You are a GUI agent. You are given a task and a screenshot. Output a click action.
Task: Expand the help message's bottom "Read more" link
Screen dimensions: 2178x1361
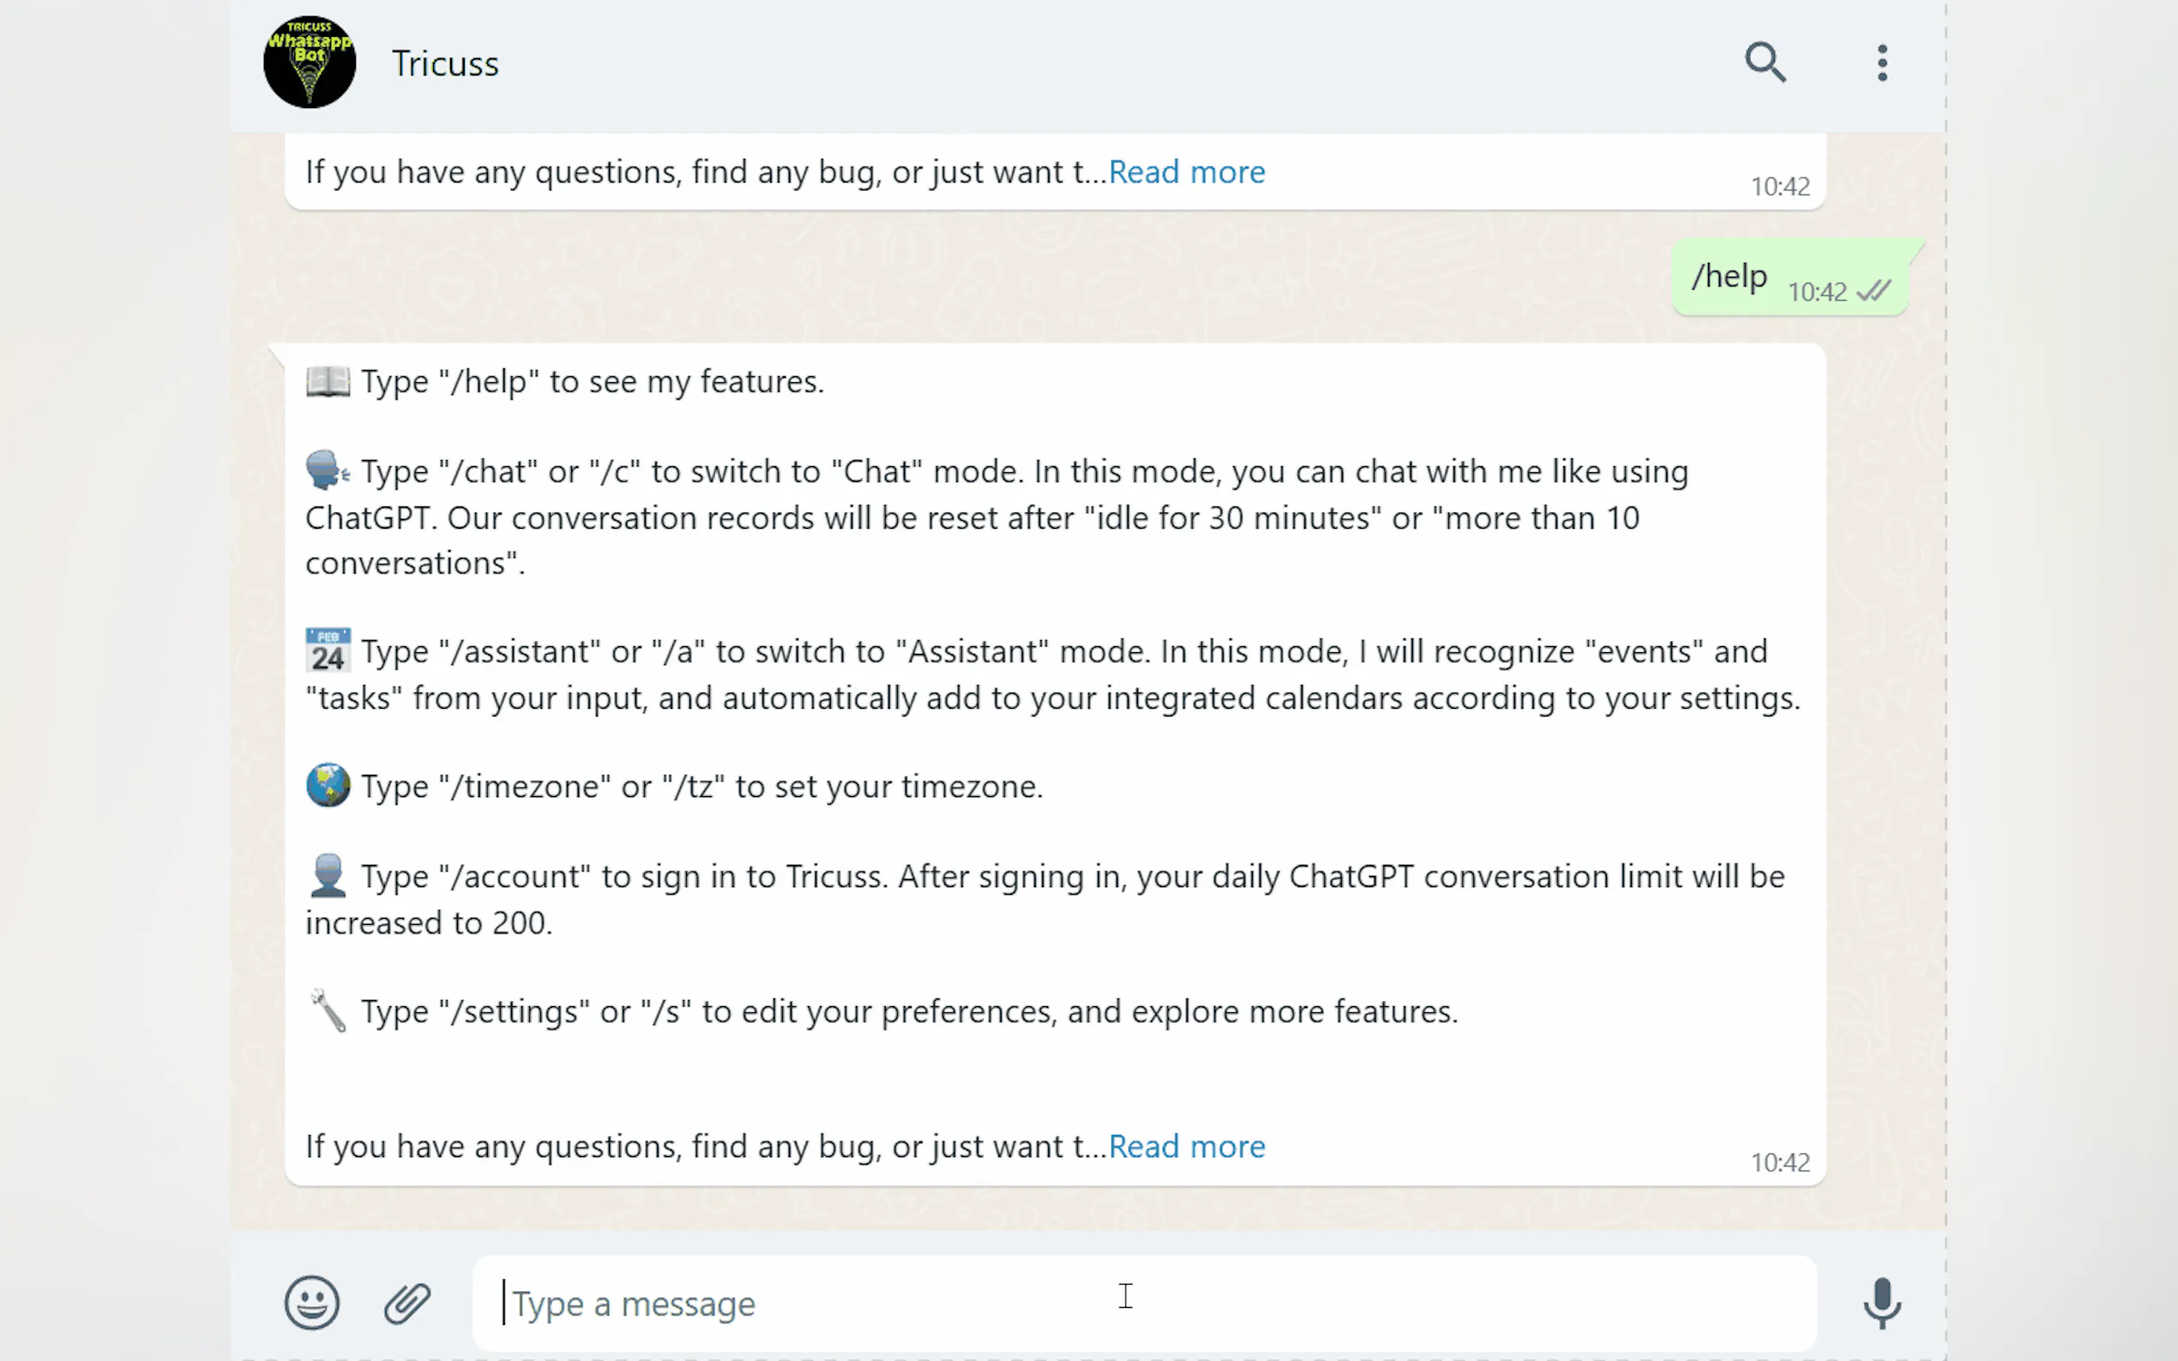[1187, 1147]
